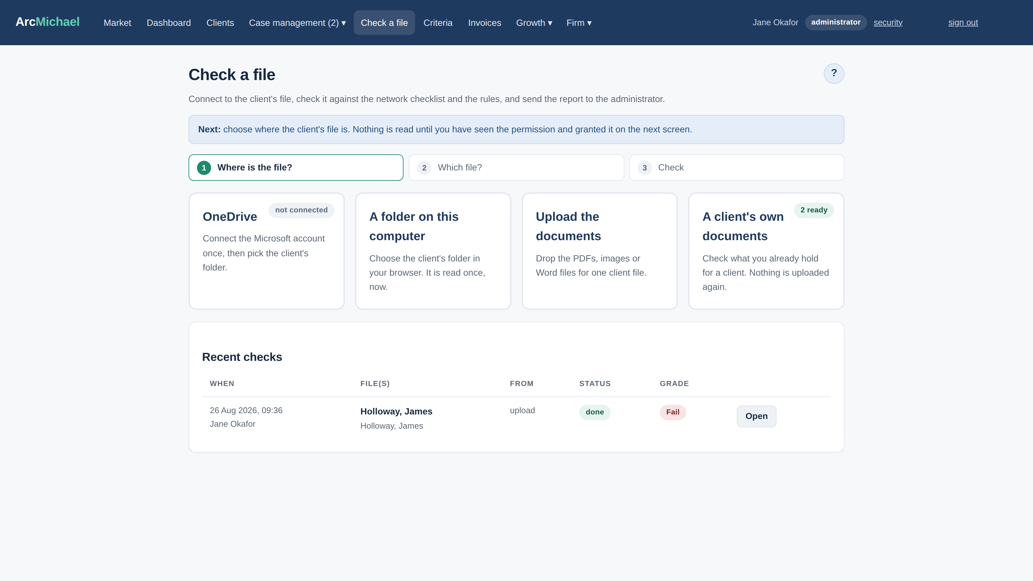
Task: Open the Holloway, James recent check
Action: tap(756, 416)
